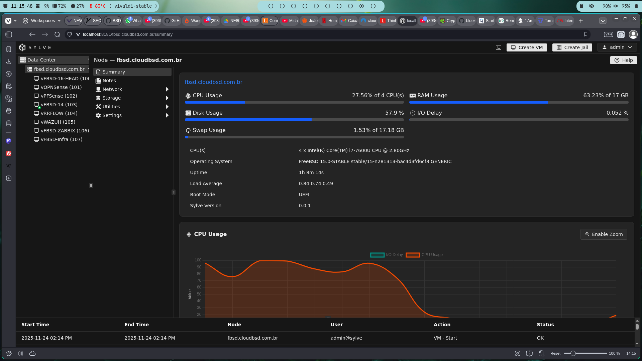Image resolution: width=642 pixels, height=361 pixels.
Task: Click the Enable Zoom button
Action: (x=604, y=234)
